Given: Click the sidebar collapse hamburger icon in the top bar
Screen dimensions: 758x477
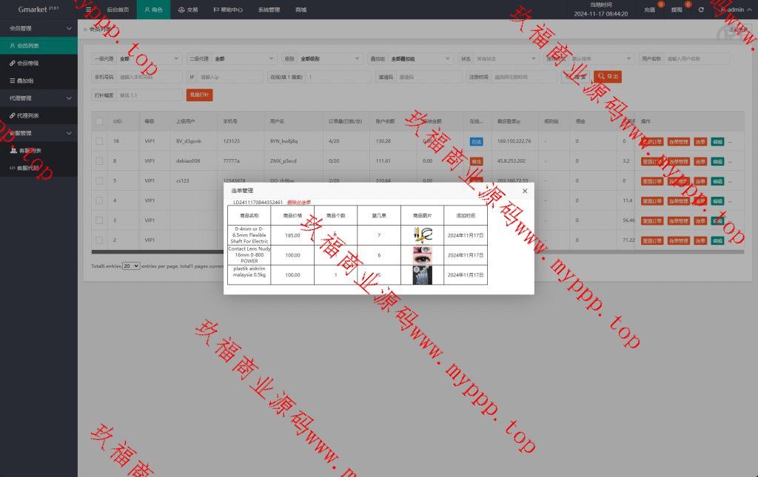Looking at the screenshot, I should tap(89, 10).
